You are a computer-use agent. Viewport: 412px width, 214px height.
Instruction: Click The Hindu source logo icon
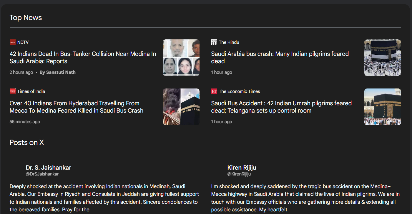click(x=214, y=42)
